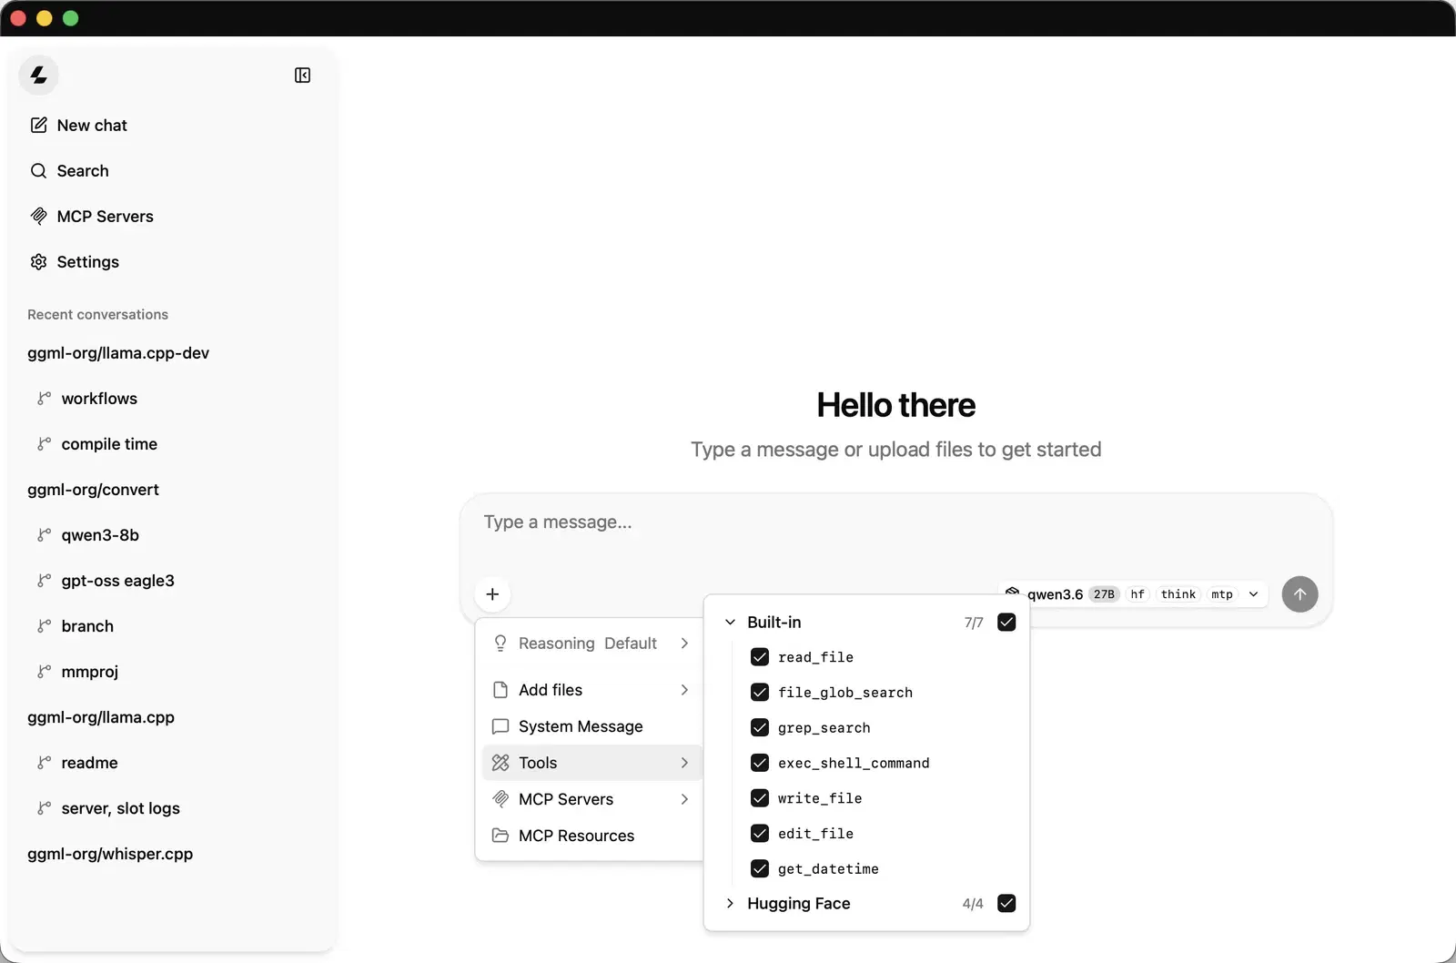Send the message with the arrow button

tap(1299, 594)
